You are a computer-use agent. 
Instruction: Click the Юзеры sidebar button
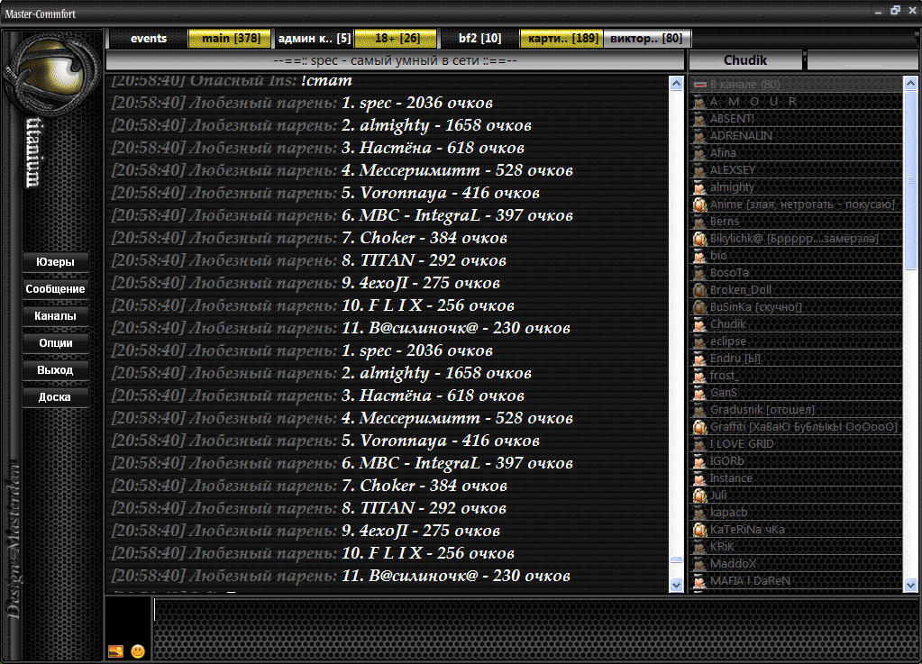click(x=56, y=262)
